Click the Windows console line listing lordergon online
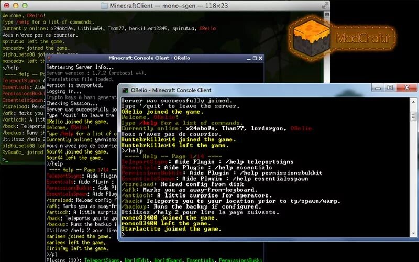The height and width of the screenshot is (262, 419). click(216, 128)
